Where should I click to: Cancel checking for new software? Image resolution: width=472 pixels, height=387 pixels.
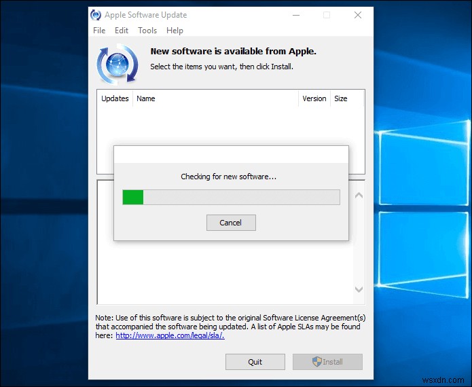point(231,223)
